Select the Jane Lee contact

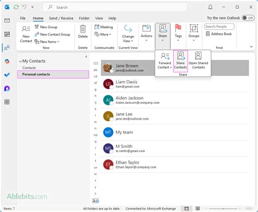[175, 116]
